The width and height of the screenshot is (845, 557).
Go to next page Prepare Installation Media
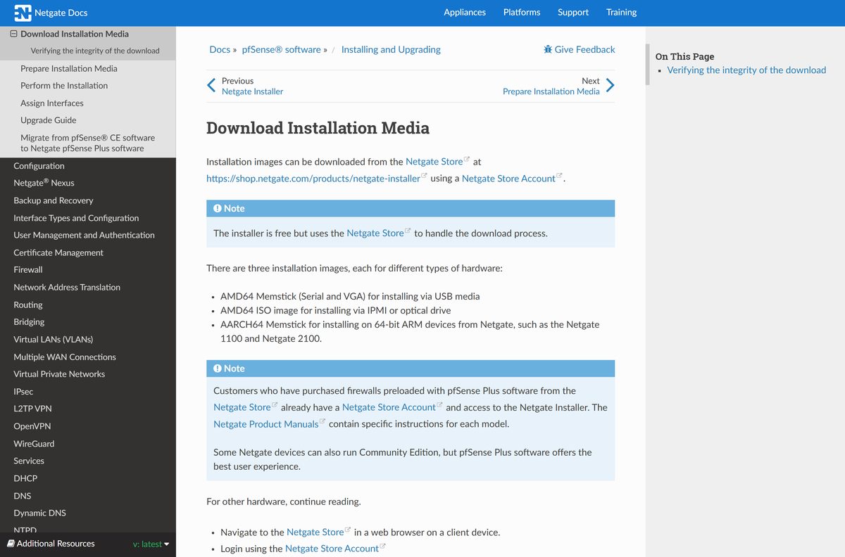click(x=551, y=91)
